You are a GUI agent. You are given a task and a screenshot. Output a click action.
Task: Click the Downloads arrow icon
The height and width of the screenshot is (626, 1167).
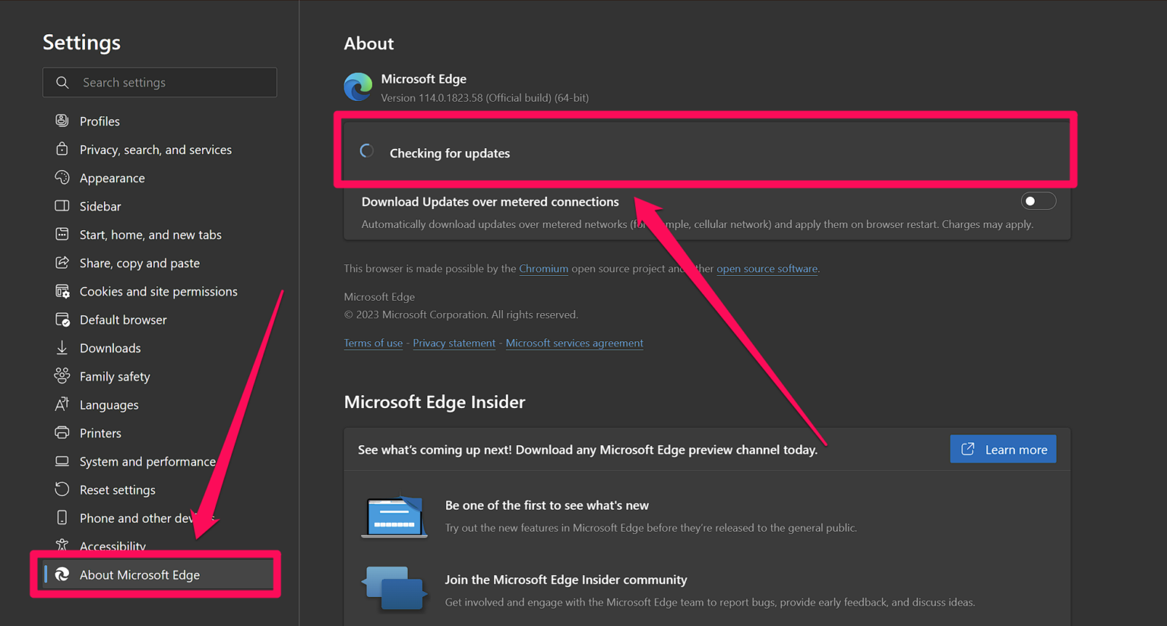62,348
